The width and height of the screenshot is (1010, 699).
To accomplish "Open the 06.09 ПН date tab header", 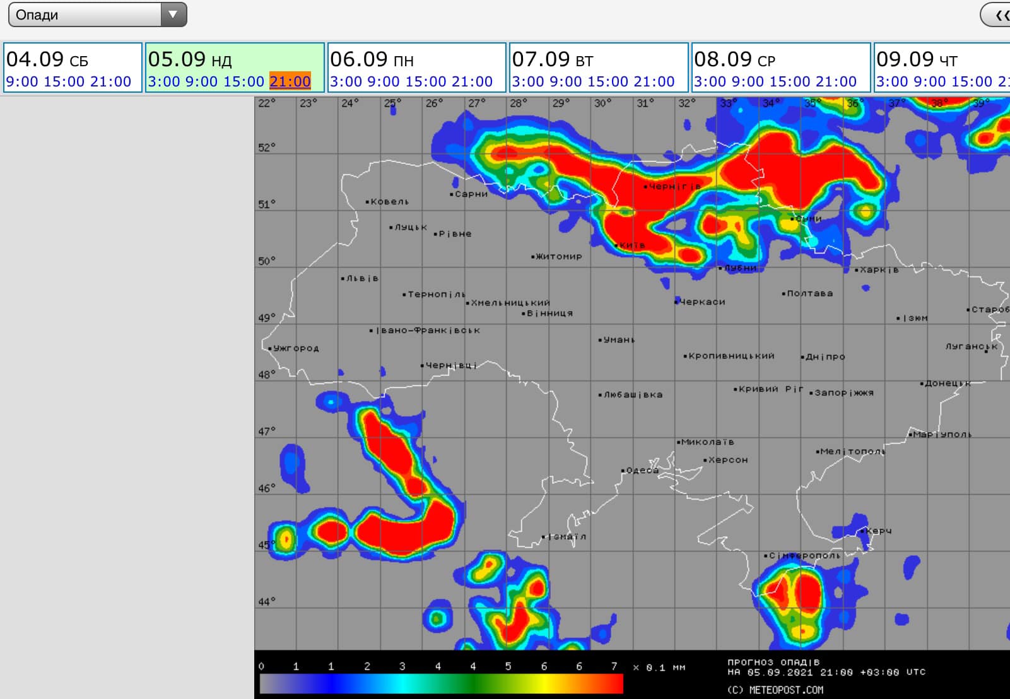I will coord(372,59).
